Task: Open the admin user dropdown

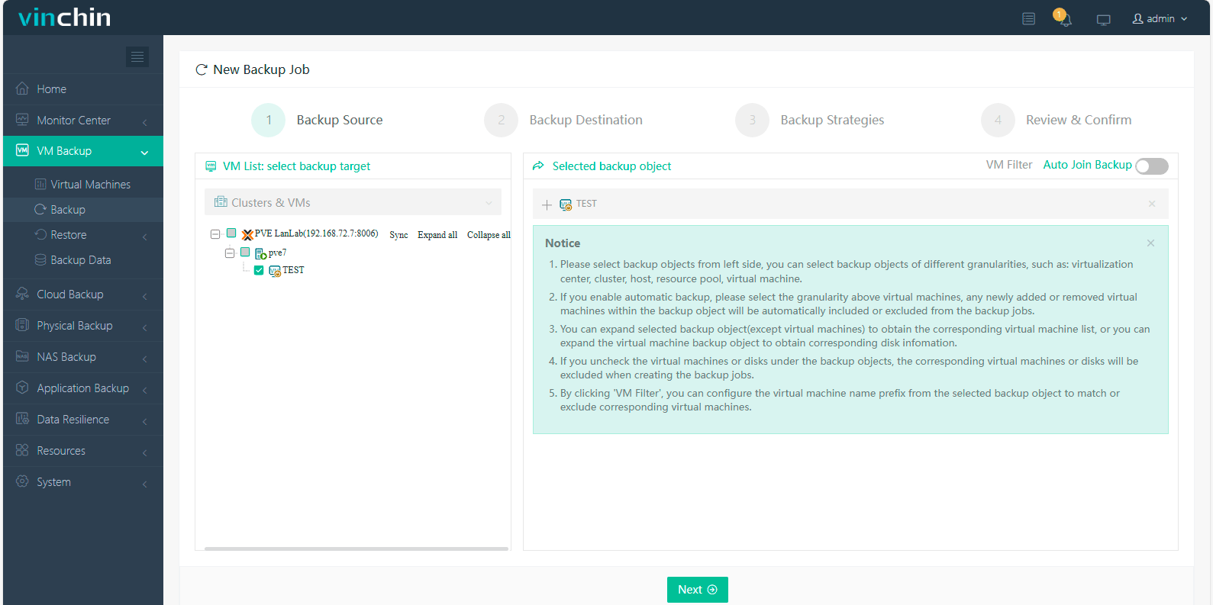Action: click(1160, 18)
